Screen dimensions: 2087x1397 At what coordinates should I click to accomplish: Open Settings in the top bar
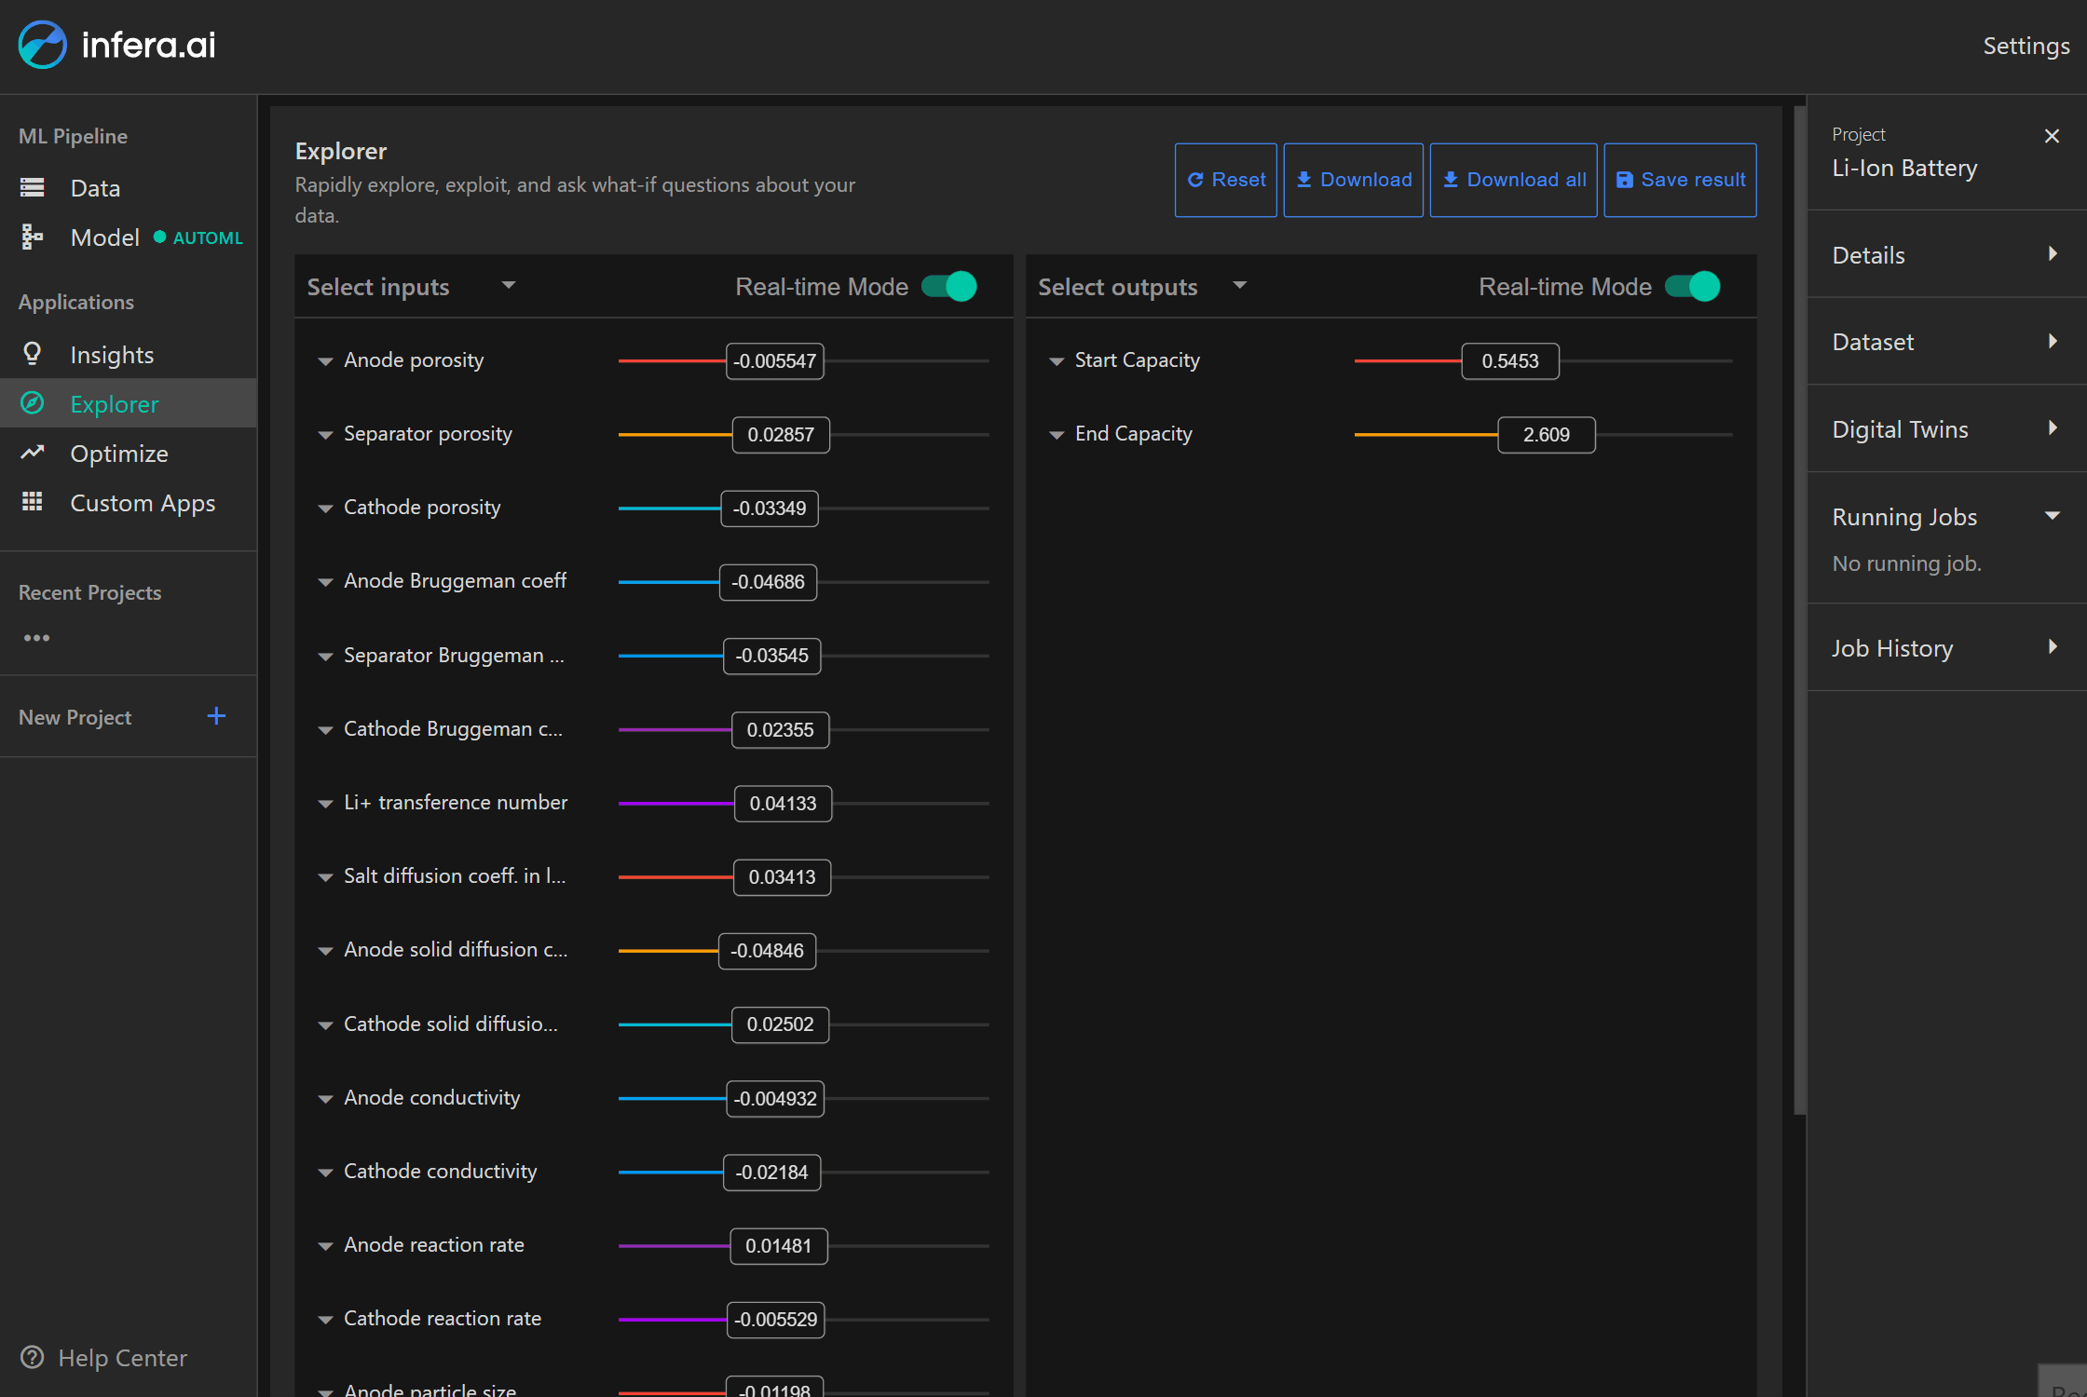click(2026, 46)
